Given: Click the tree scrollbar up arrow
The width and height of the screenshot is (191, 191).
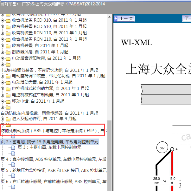Looking at the screenshot, I should pos(109,17).
